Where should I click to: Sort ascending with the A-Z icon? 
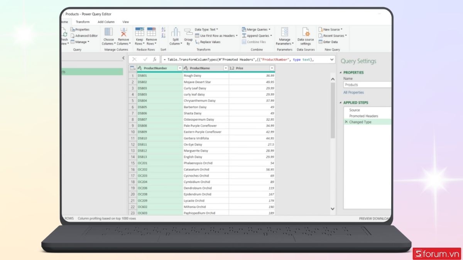point(163,29)
